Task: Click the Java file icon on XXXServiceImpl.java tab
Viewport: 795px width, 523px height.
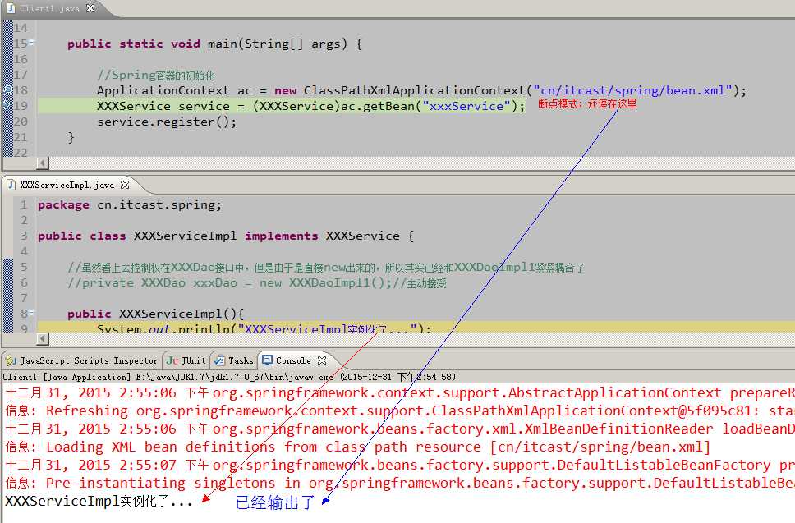Action: (x=11, y=185)
